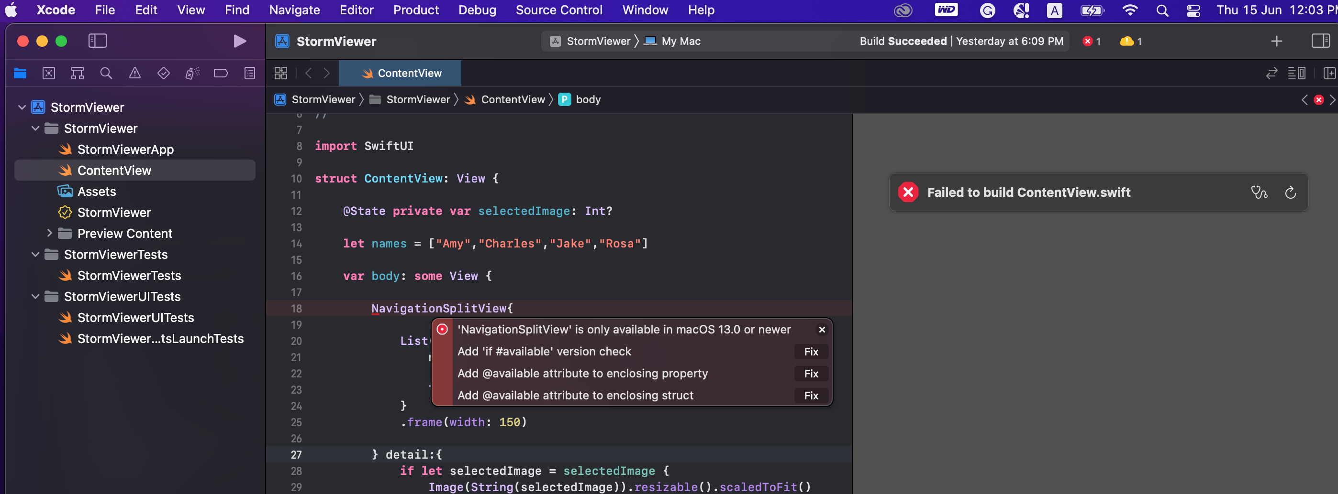Toggle the left navigator sidebar

point(97,41)
